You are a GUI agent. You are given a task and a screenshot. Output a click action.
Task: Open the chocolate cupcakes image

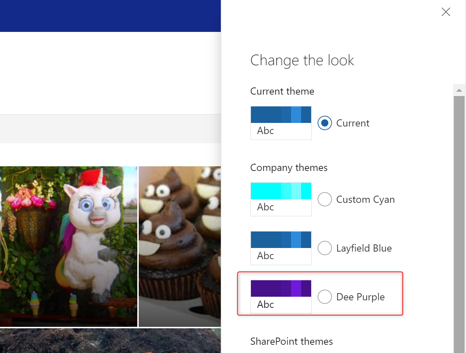(180, 247)
